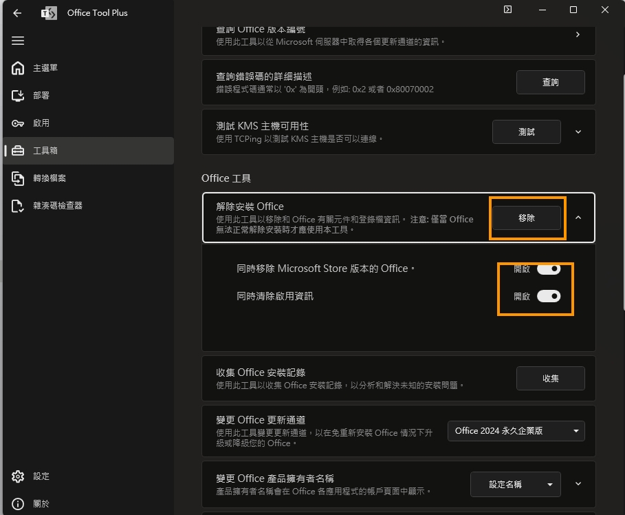Click the Office 工具 section heading

point(226,178)
